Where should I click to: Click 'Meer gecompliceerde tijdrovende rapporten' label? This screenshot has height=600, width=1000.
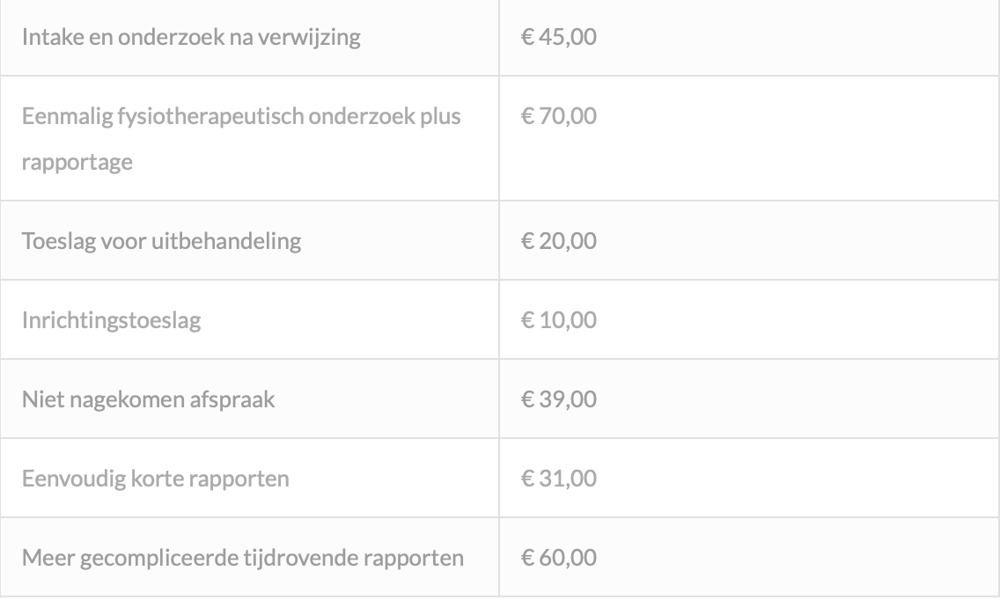pyautogui.click(x=243, y=558)
